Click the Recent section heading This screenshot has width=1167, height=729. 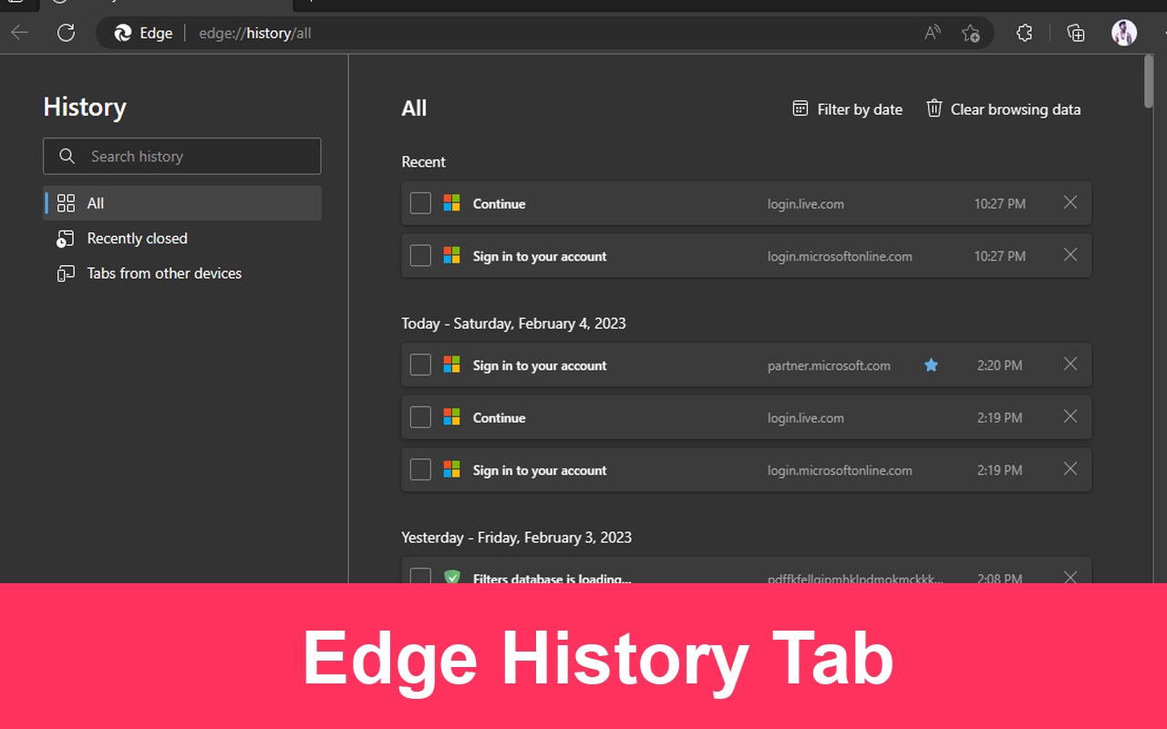[423, 162]
